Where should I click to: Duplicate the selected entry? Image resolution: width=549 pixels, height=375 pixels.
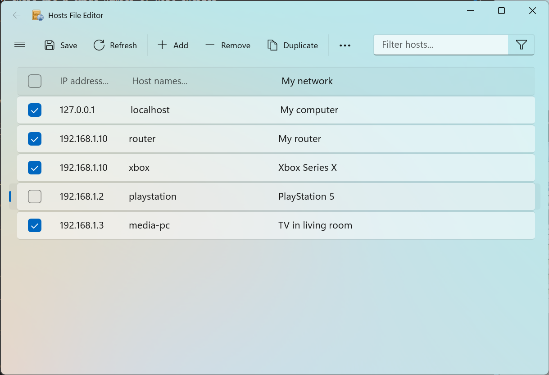pyautogui.click(x=293, y=45)
